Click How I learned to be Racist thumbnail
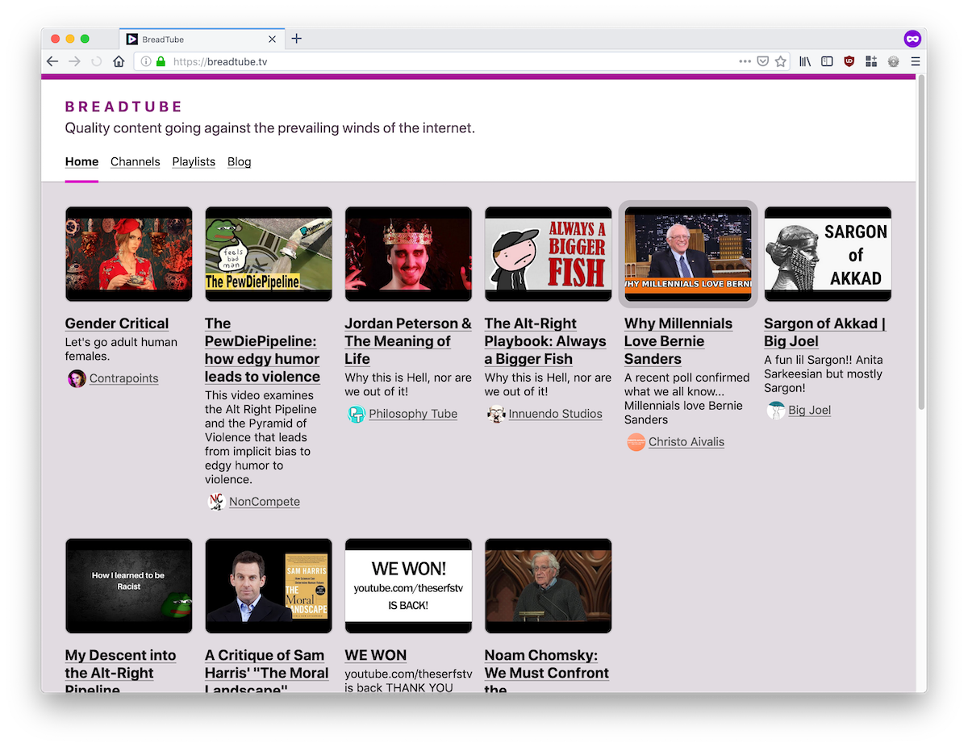The height and width of the screenshot is (747, 968). coord(129,586)
